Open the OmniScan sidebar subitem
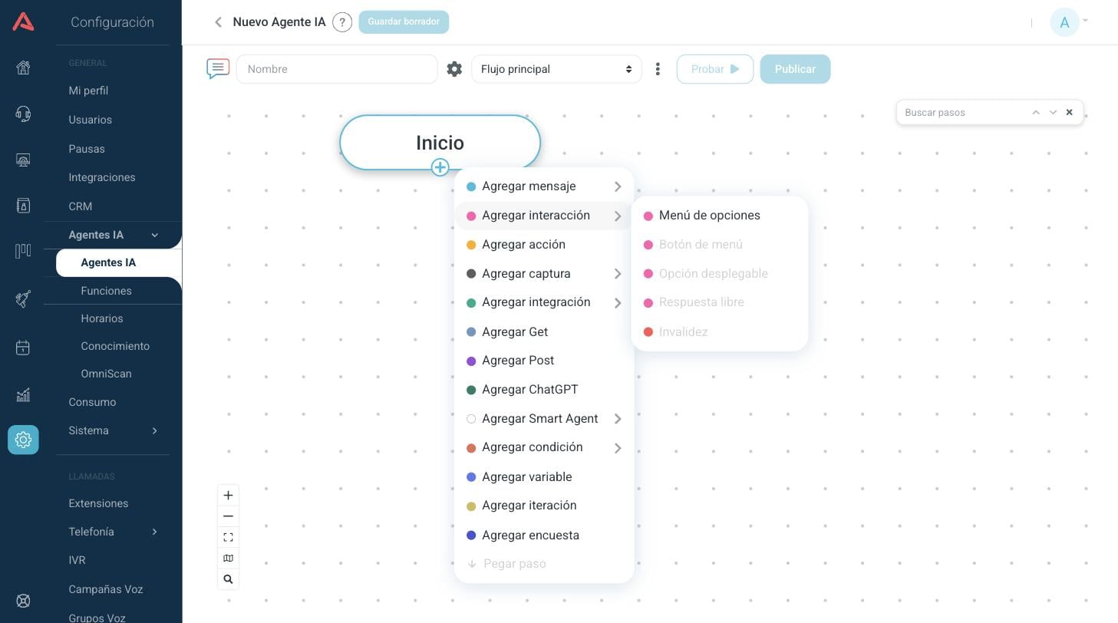1118x623 pixels. point(106,374)
